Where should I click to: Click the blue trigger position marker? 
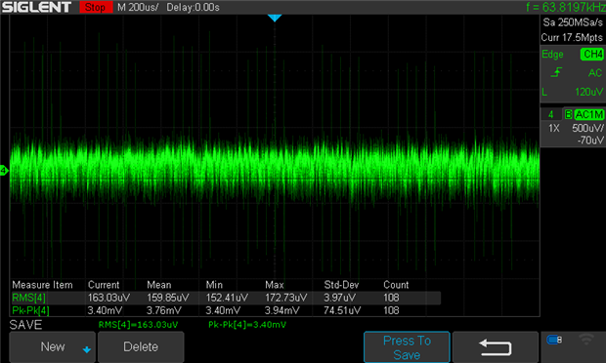(275, 18)
